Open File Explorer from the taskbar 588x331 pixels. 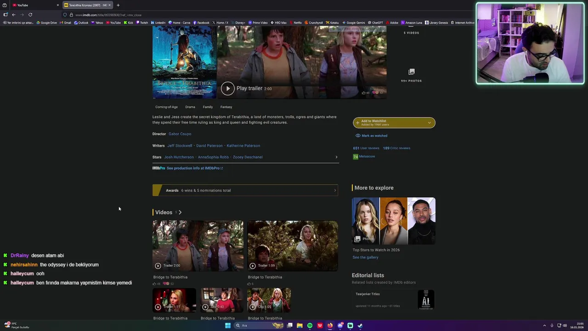(300, 325)
